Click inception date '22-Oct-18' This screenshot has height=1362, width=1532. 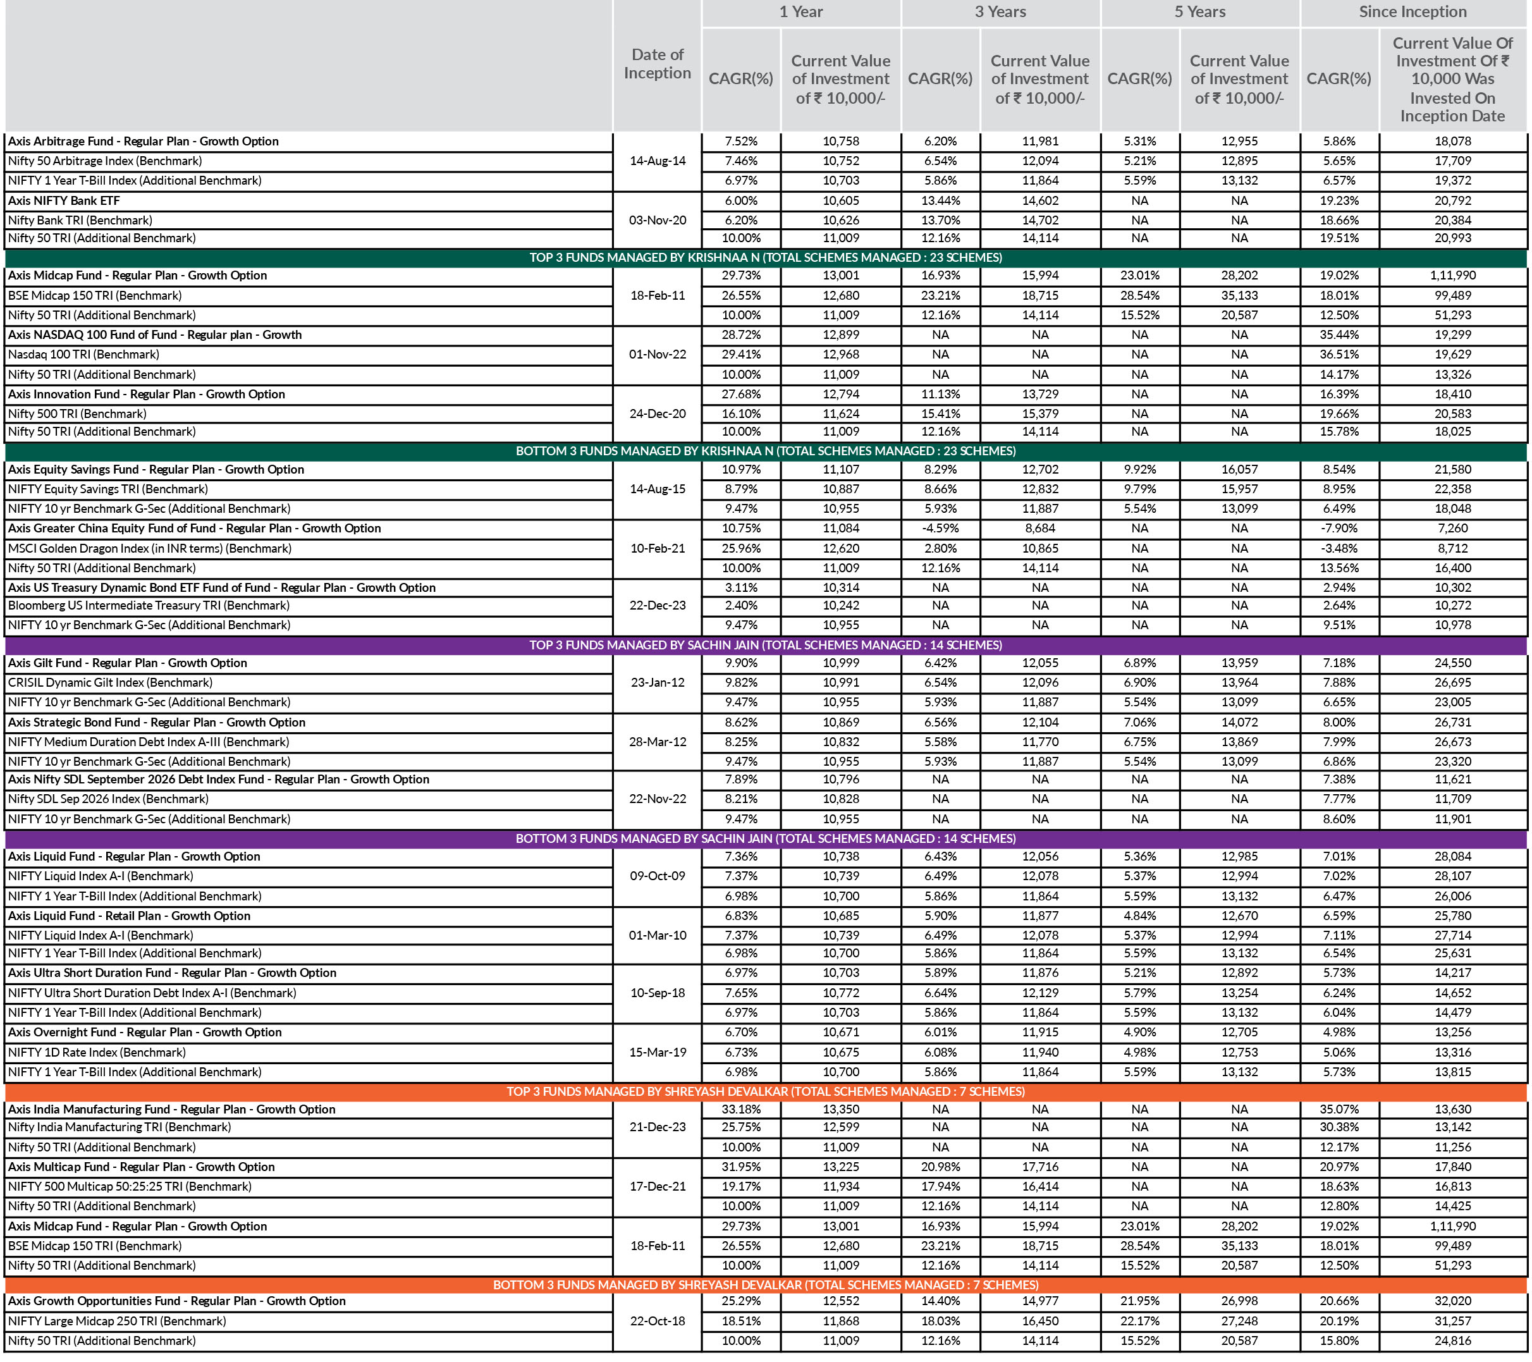[658, 1321]
